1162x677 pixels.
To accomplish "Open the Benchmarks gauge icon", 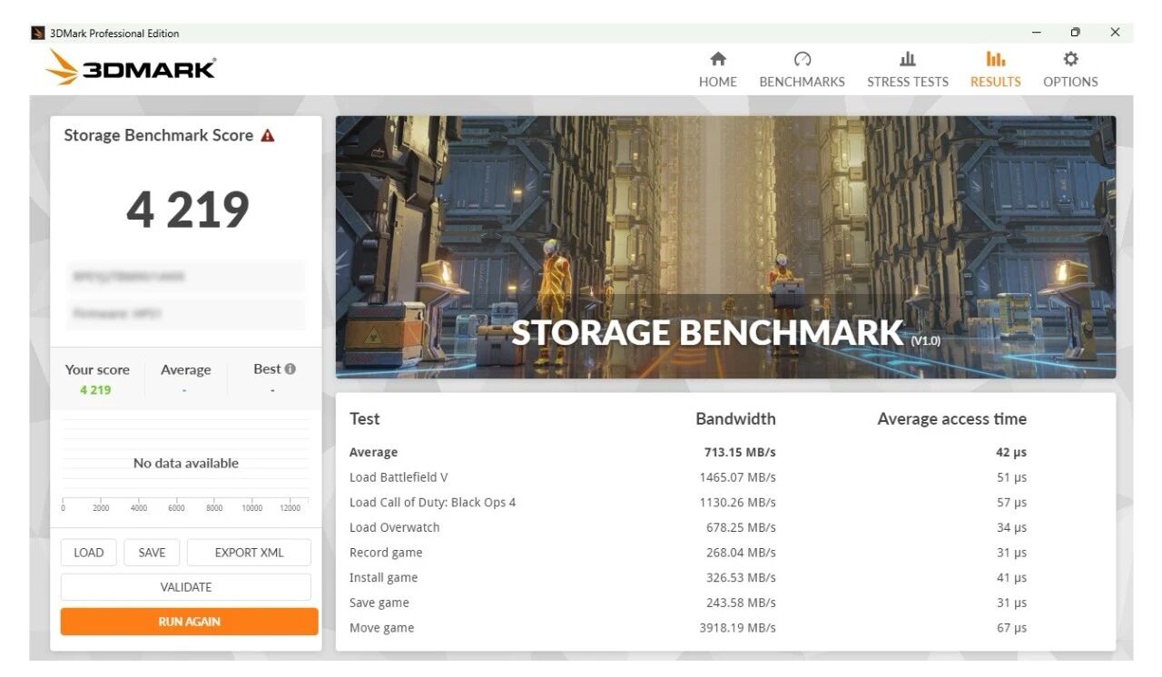I will point(802,59).
